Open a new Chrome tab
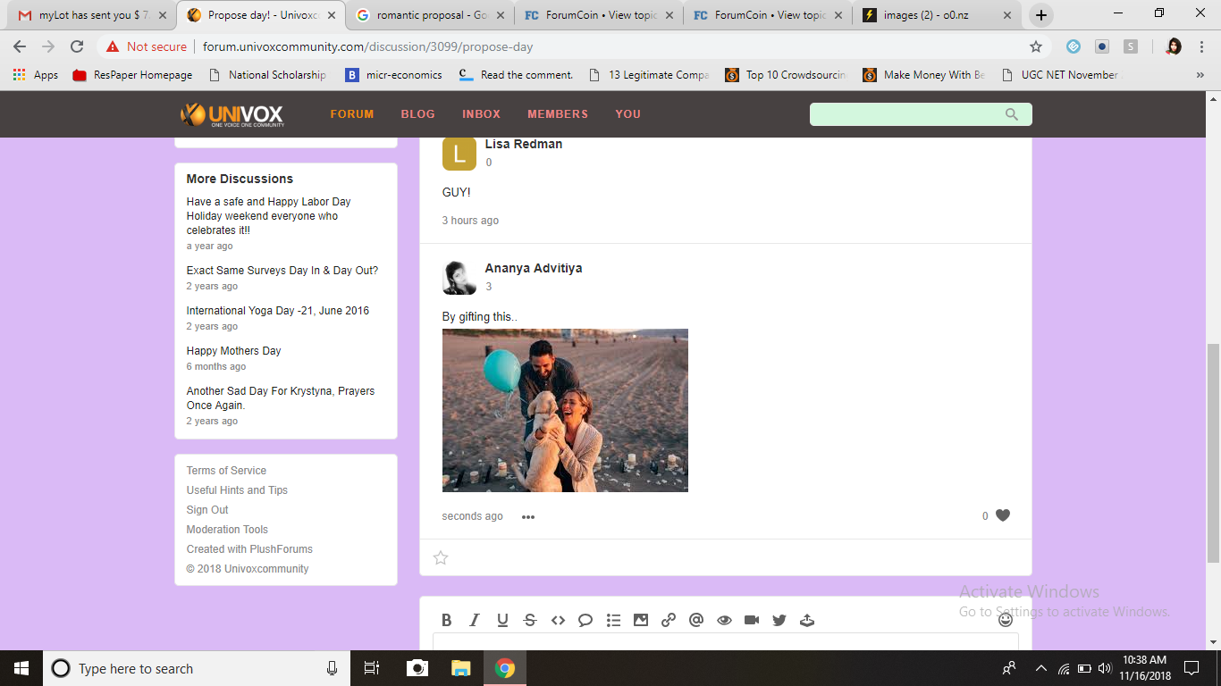This screenshot has width=1221, height=686. [x=1041, y=15]
